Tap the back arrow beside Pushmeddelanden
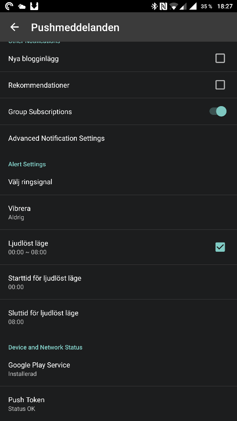Image resolution: width=237 pixels, height=421 pixels. tap(14, 27)
